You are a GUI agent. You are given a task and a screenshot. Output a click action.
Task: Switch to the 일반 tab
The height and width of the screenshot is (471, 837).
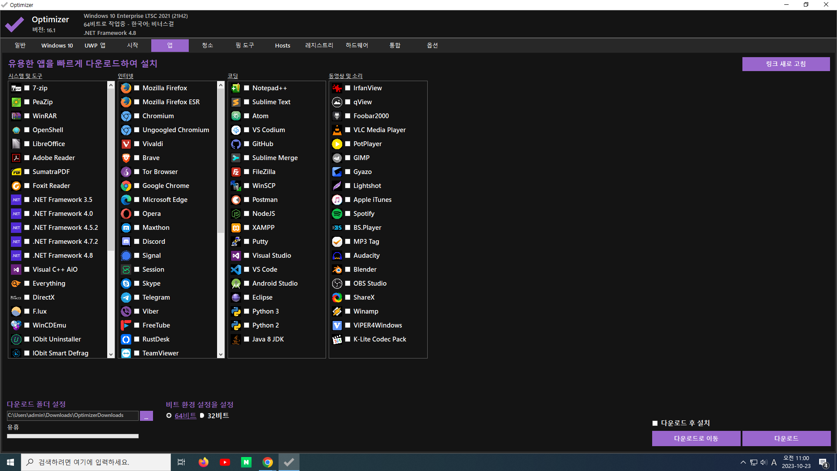coord(20,45)
